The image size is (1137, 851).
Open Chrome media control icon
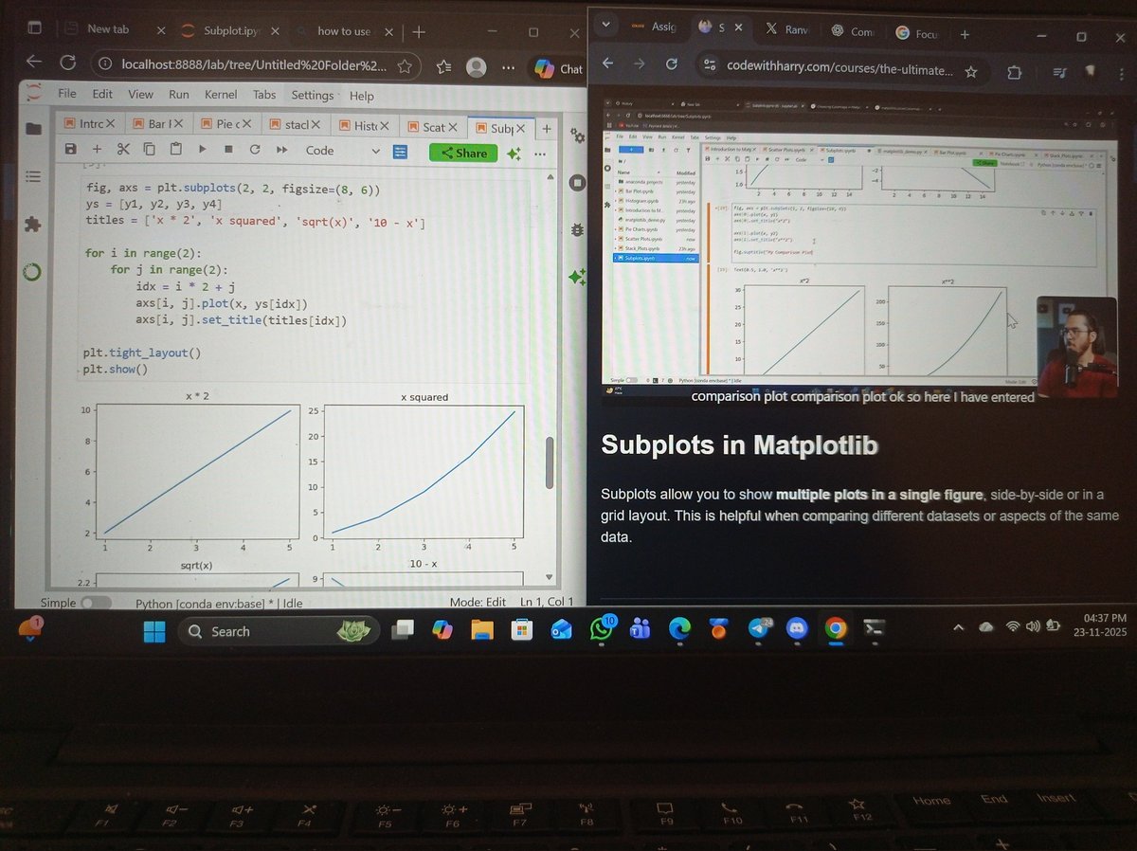pyautogui.click(x=1058, y=74)
